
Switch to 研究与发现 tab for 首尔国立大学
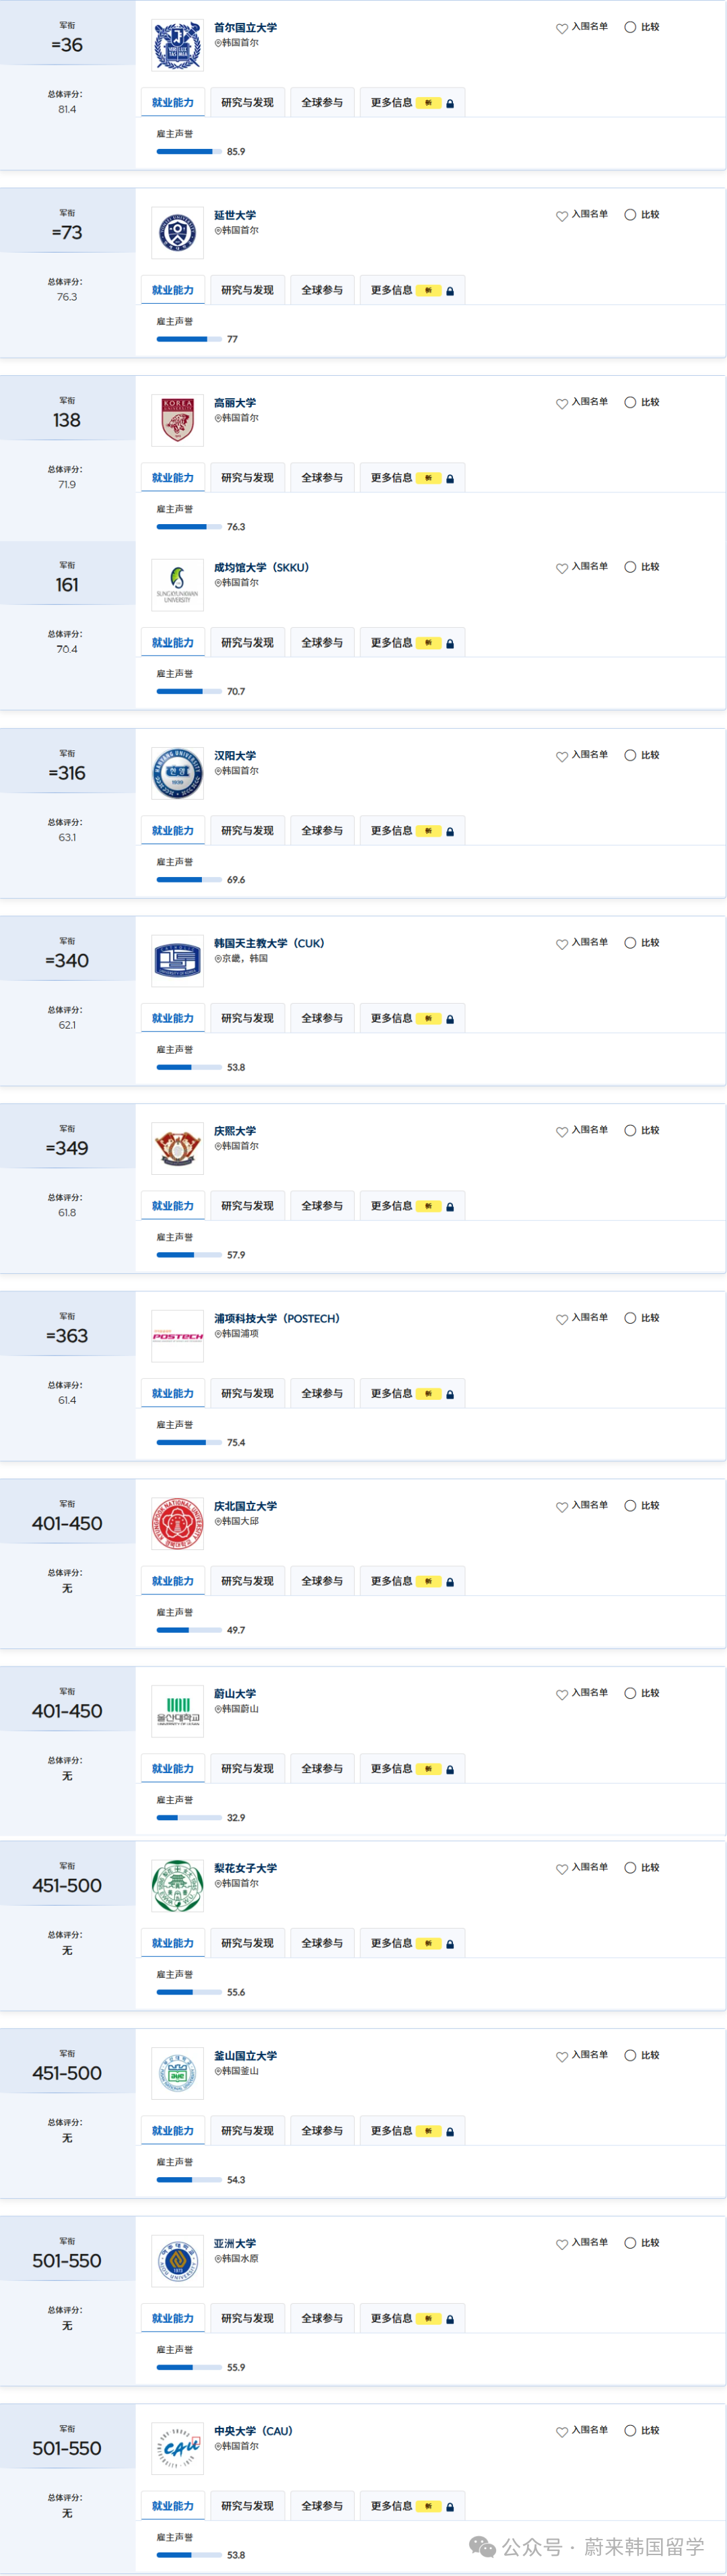pos(246,102)
